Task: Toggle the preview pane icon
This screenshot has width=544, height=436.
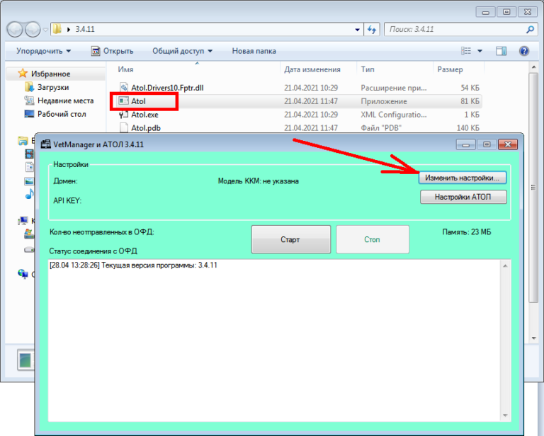Action: (501, 51)
